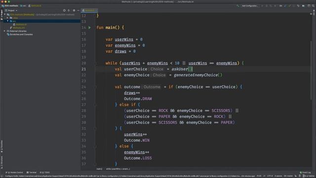316x178 pixels.
Task: Click the icon beside the Add Configuration toolbar
Action: (x=238, y=6)
